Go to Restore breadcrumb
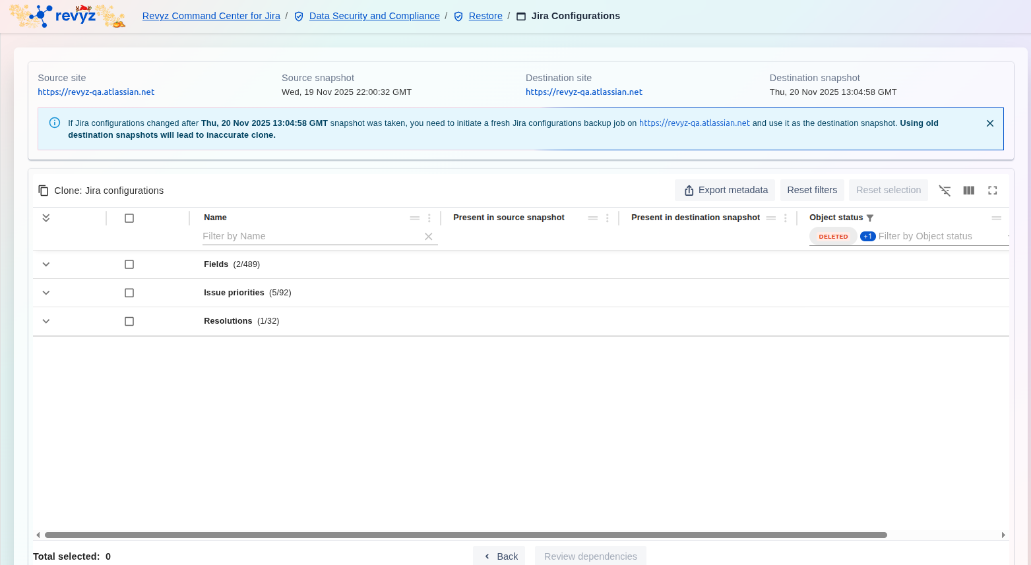The height and width of the screenshot is (565, 1031). click(485, 16)
